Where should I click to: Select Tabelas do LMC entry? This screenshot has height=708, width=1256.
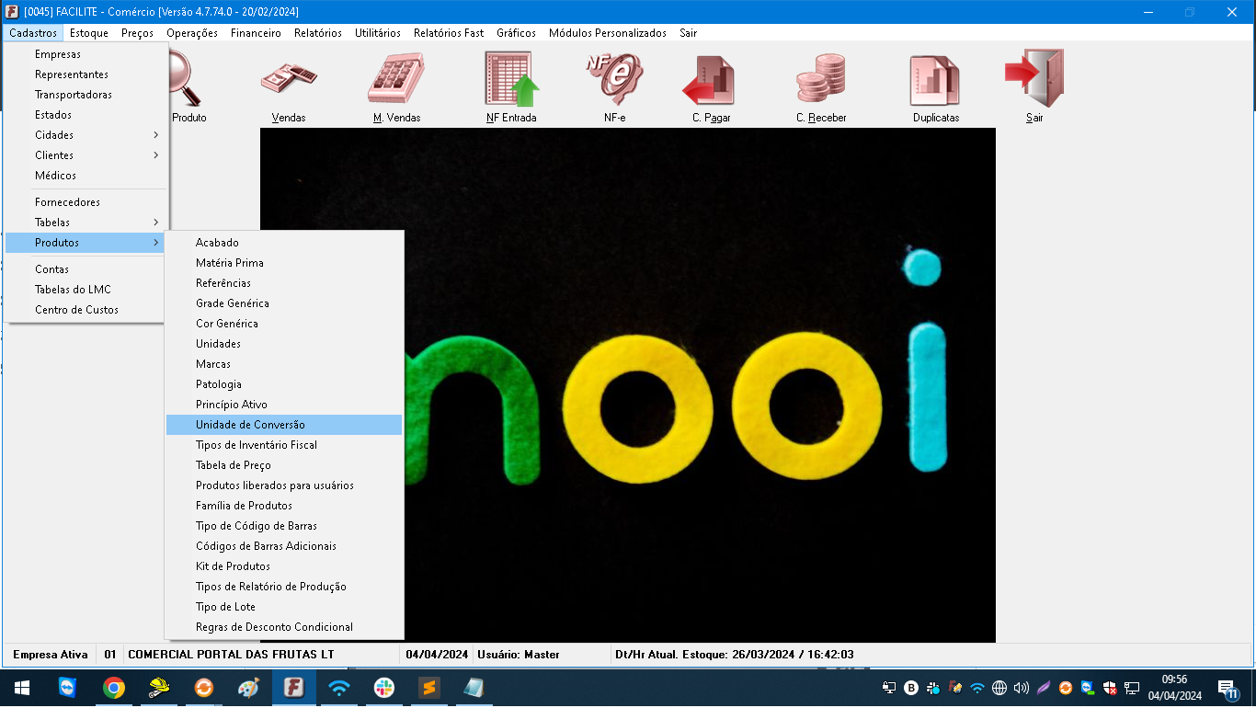pyautogui.click(x=87, y=290)
